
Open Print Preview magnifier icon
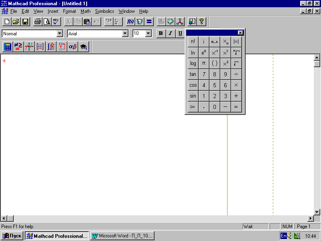coord(47,22)
